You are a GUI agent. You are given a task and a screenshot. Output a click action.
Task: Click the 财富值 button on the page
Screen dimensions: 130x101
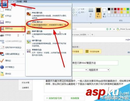pos(77,52)
